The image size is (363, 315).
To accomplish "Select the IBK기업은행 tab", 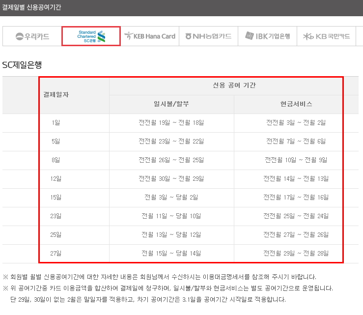I will click(x=267, y=36).
